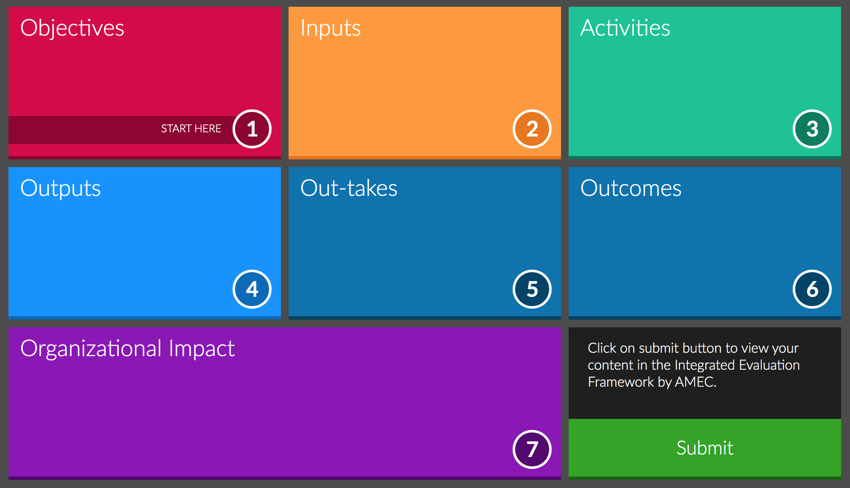Open the Activities tile heading
The width and height of the screenshot is (850, 488).
pos(625,28)
